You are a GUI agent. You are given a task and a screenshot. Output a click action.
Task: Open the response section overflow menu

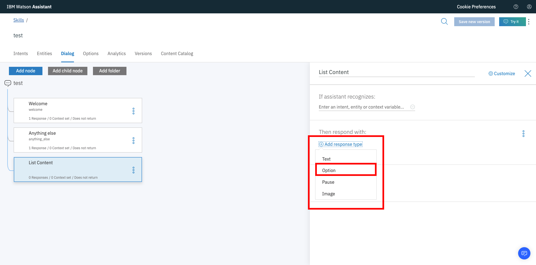523,134
